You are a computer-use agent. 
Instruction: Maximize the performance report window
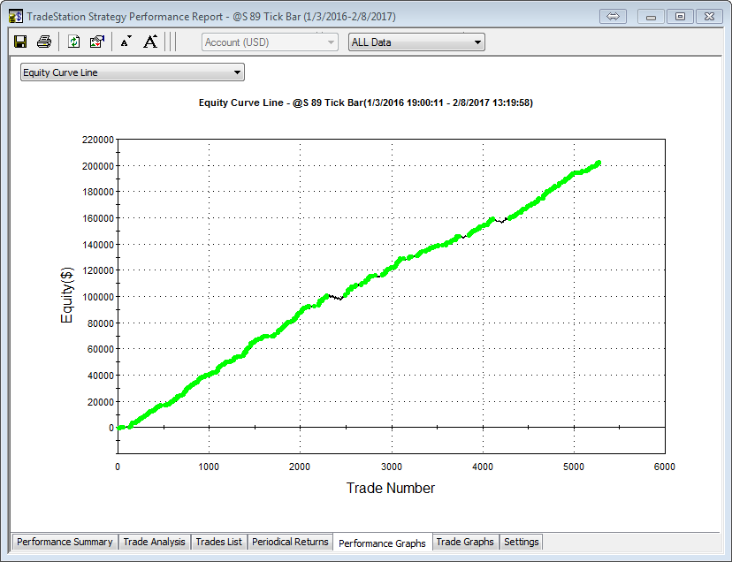point(679,17)
